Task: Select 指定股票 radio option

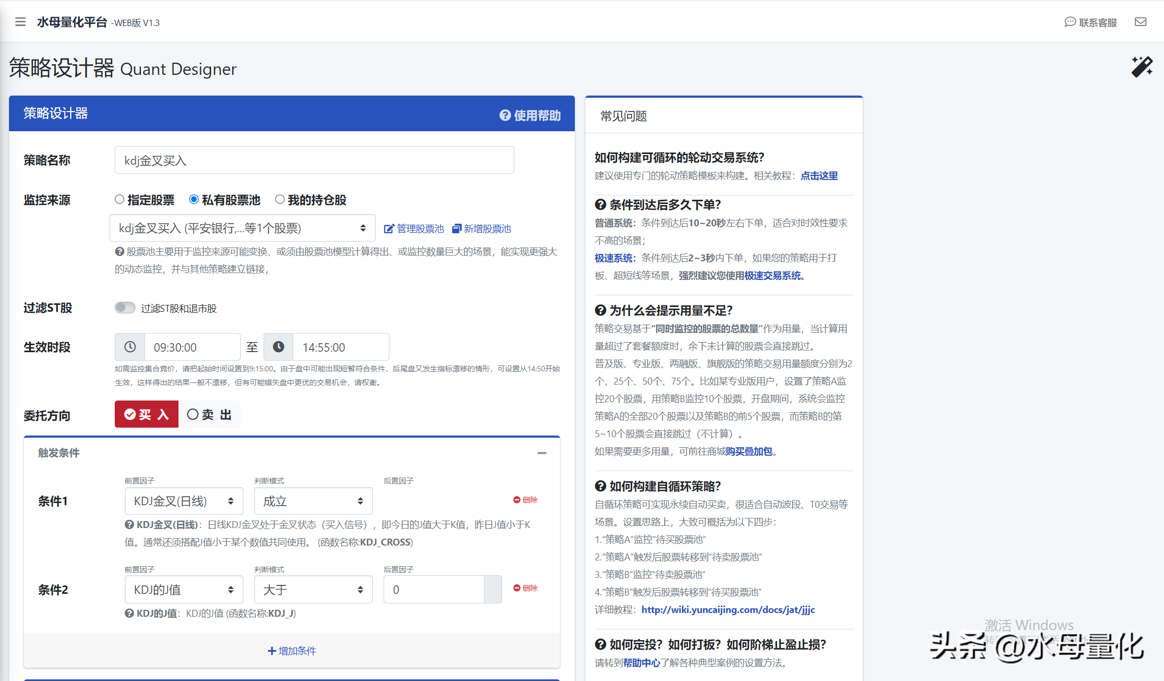Action: coord(120,199)
